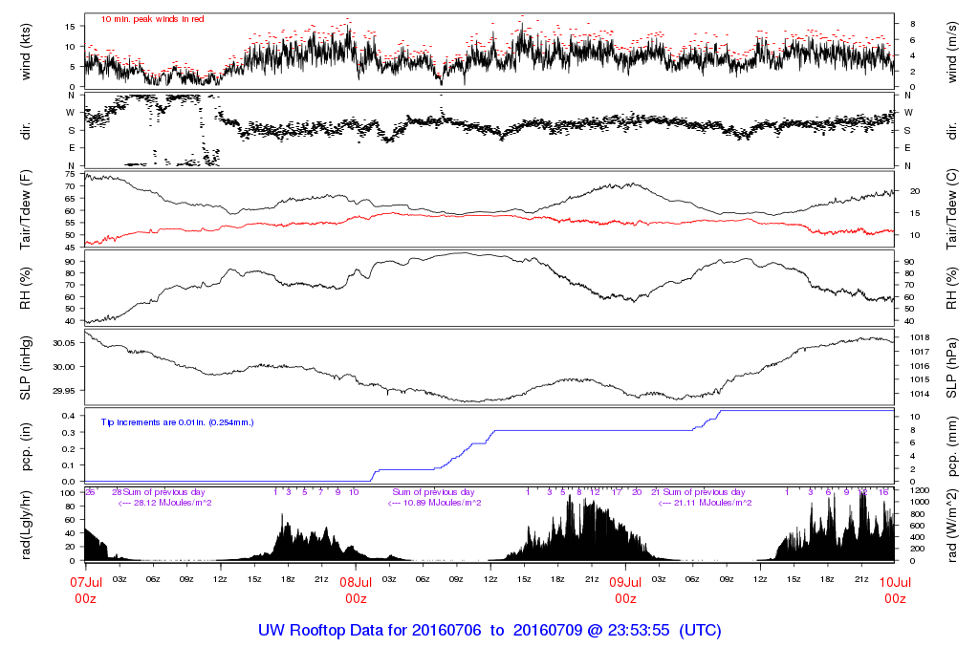
Task: Click the '28.12 MJoules/m^2' radiation sum
Action: 173,503
